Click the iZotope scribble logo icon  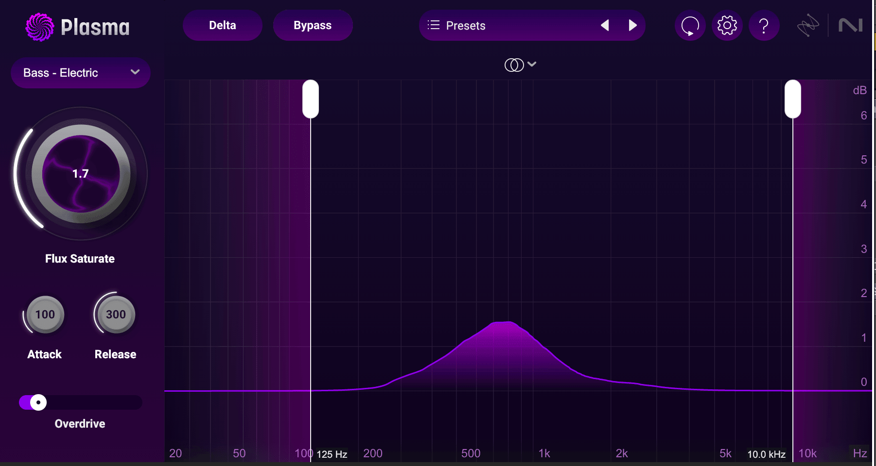click(x=808, y=25)
